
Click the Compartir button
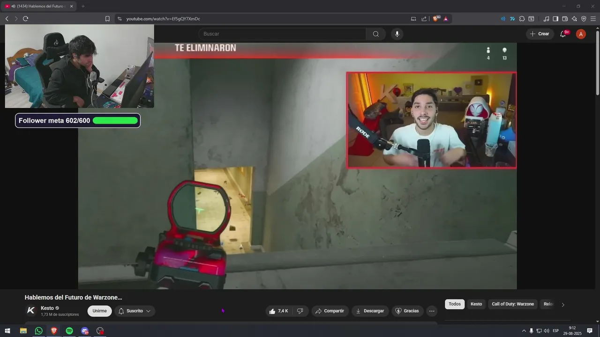click(x=330, y=311)
